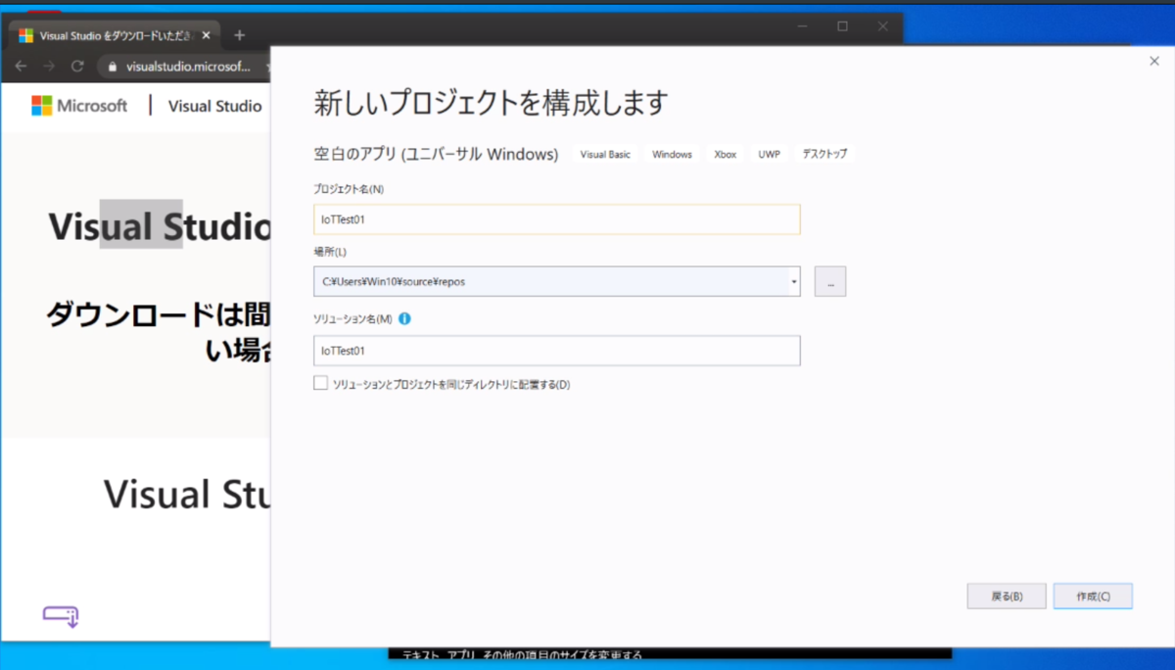
Task: Click the 作成(C) create button
Action: click(1093, 596)
